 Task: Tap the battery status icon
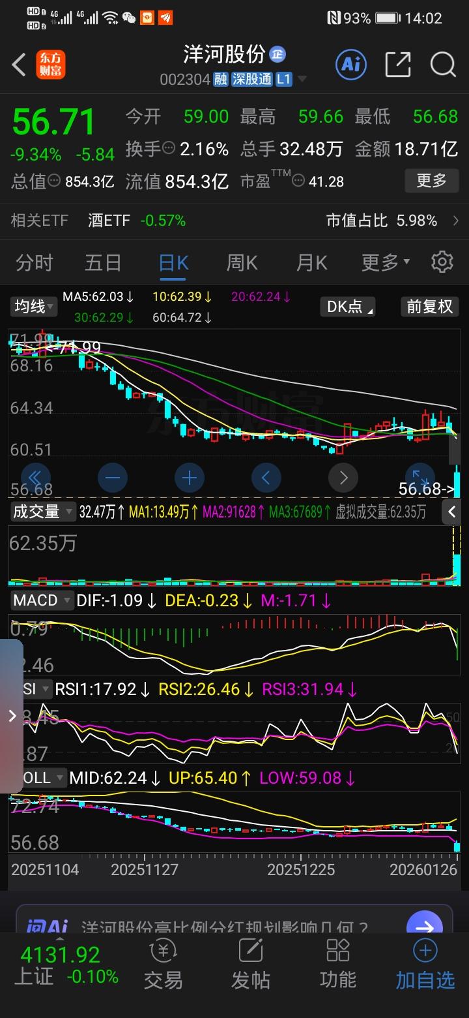[x=388, y=18]
